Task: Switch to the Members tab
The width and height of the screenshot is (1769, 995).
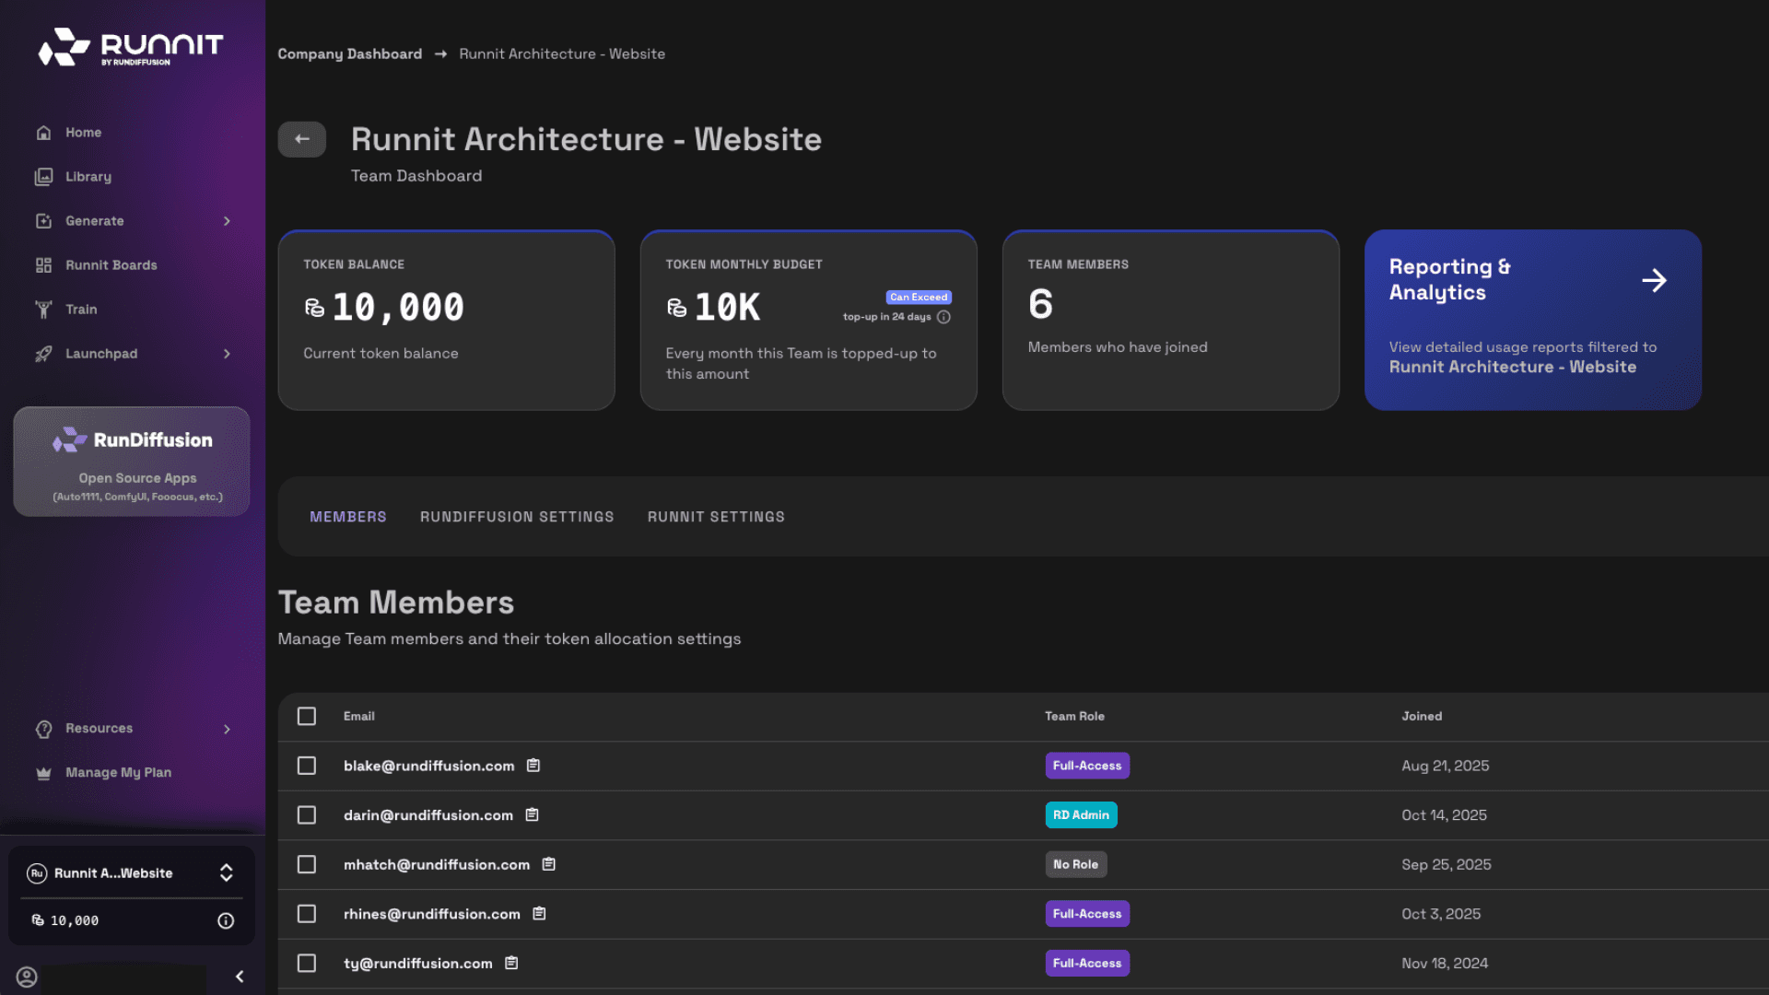Action: 348,517
